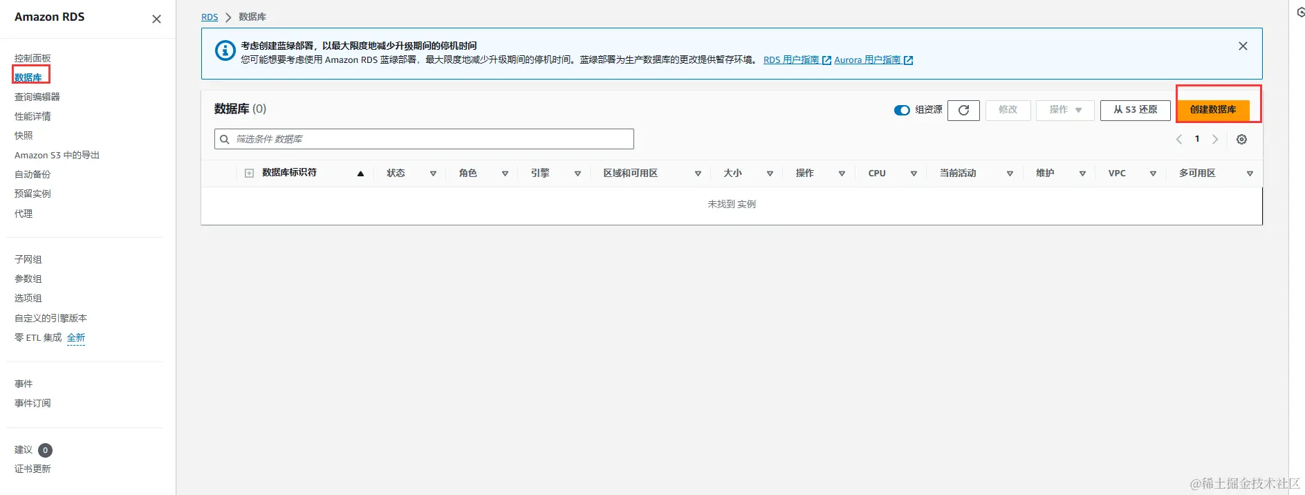This screenshot has height=495, width=1305.
Task: Open 自动备份 in sidebar
Action: (33, 174)
